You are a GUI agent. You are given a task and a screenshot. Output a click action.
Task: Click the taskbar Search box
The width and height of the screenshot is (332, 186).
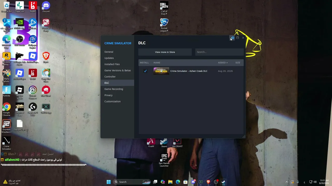pyautogui.click(x=132, y=182)
